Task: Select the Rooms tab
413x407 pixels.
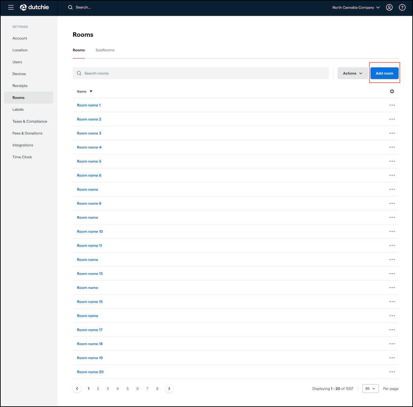Action: point(79,50)
